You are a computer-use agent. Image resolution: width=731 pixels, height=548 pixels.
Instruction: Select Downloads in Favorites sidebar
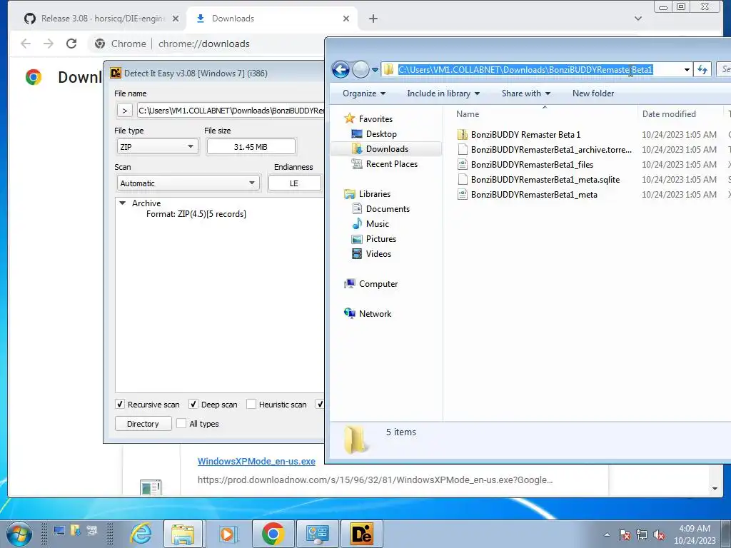click(386, 148)
